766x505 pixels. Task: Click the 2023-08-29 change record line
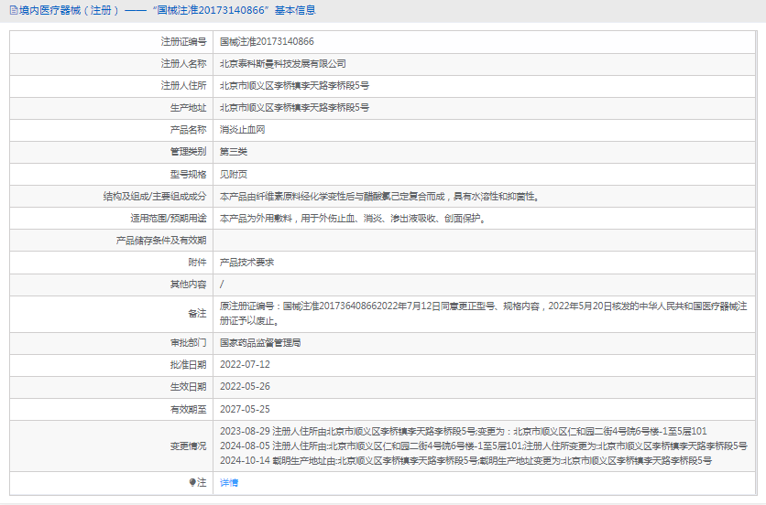(463, 431)
